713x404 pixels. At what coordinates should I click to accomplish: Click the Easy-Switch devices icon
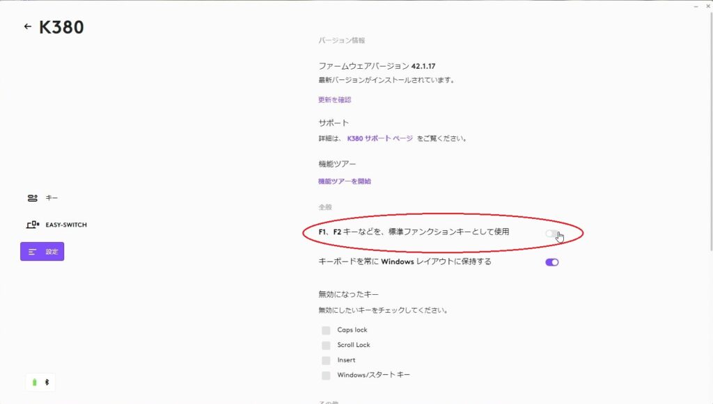33,225
